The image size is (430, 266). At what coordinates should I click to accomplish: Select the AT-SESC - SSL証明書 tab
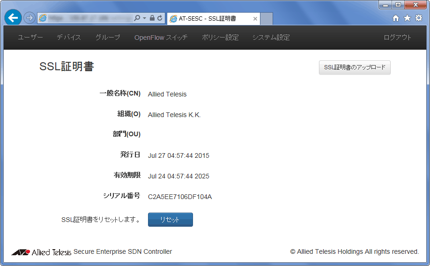click(213, 18)
